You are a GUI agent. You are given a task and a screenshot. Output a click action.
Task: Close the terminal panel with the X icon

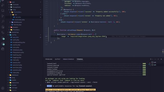pos(161,59)
